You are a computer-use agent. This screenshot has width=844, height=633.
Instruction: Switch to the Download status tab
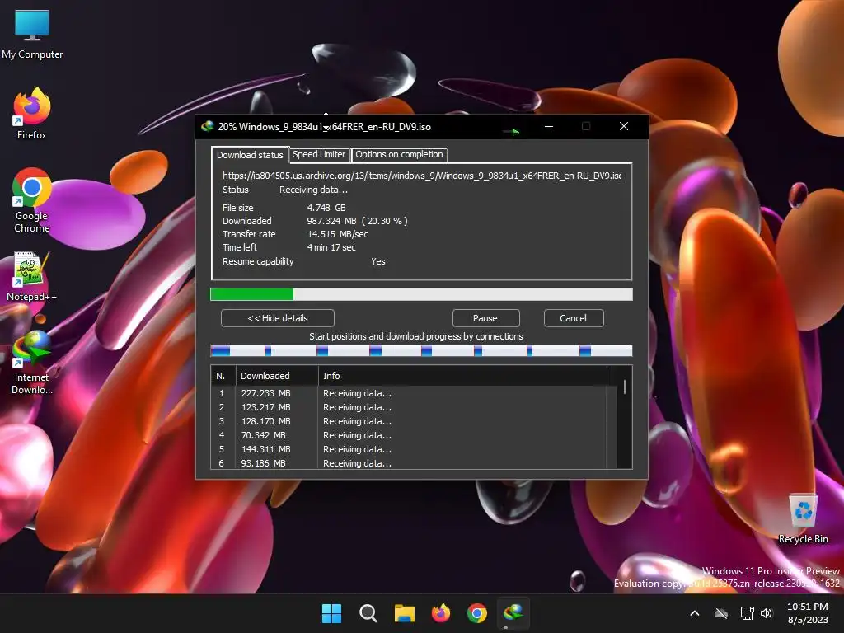250,155
